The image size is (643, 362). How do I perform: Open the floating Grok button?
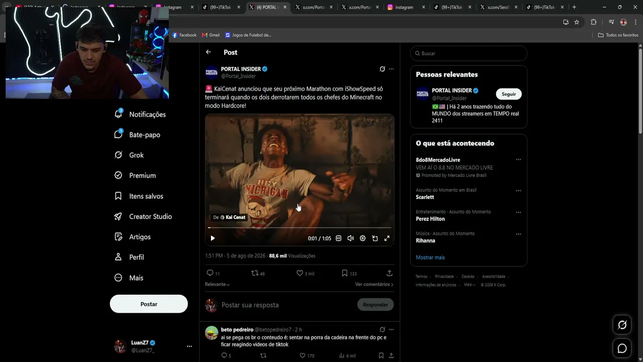622,325
